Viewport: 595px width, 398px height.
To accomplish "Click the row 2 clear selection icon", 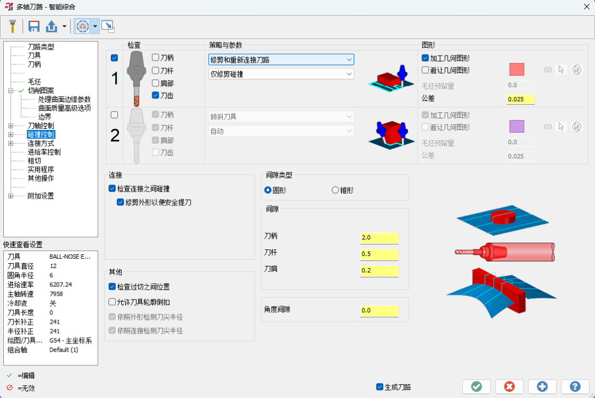I will pos(577,127).
